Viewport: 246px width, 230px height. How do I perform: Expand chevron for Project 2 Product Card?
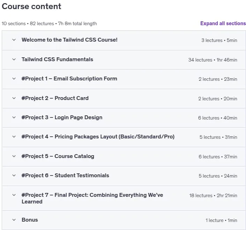coord(14,98)
